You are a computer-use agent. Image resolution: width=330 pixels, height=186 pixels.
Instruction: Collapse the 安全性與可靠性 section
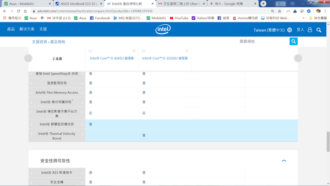[284, 161]
